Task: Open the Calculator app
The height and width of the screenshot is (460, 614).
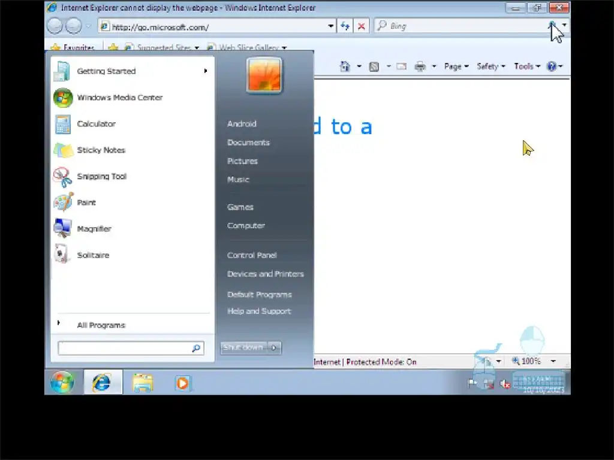Action: [x=133, y=123]
